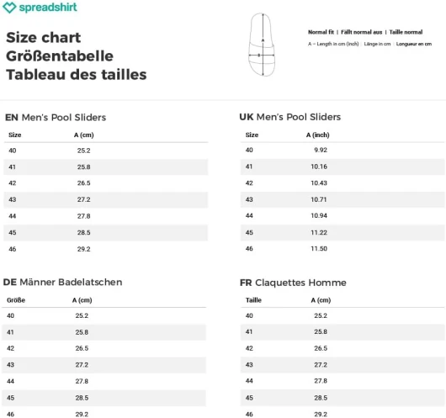Viewport: 446px width, 418px height.
Task: Select size 45 row in DE table
Action: pyautogui.click(x=104, y=398)
